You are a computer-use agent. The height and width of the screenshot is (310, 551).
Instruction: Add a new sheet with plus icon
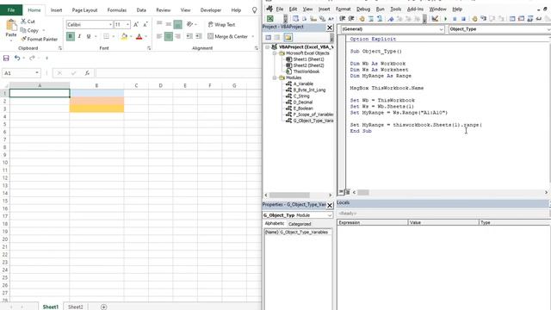[x=103, y=307]
